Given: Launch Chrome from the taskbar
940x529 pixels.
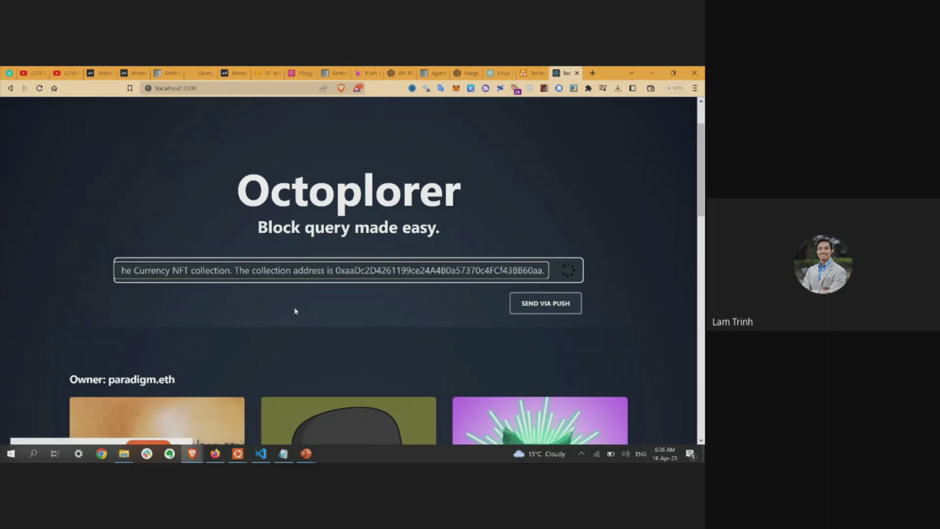Looking at the screenshot, I should [101, 454].
